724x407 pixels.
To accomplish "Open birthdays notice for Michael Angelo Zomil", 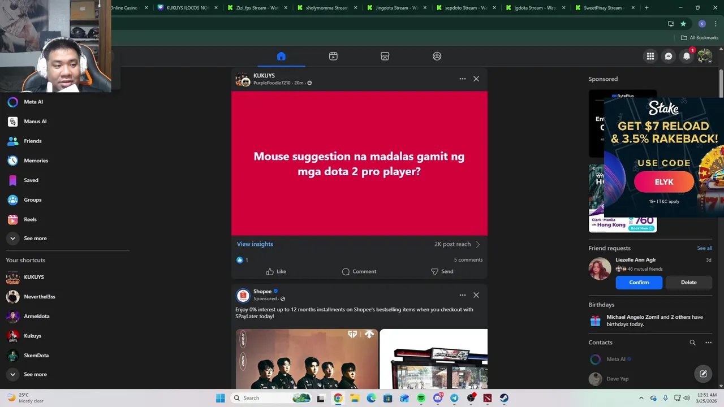I will tap(650, 321).
